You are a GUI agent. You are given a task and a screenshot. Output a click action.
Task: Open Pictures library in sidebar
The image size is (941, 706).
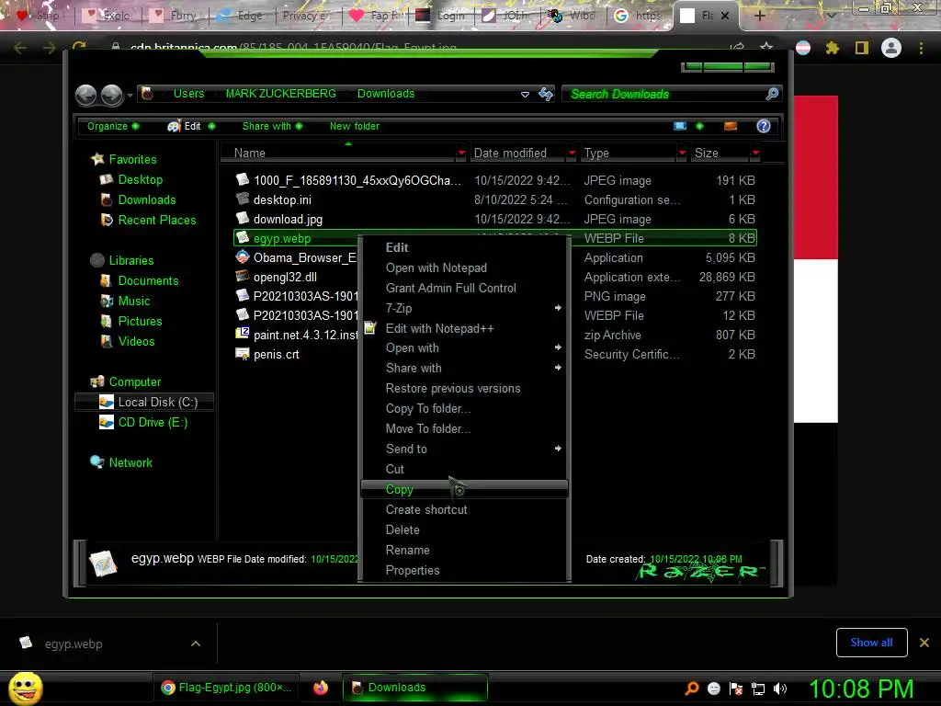pyautogui.click(x=131, y=321)
